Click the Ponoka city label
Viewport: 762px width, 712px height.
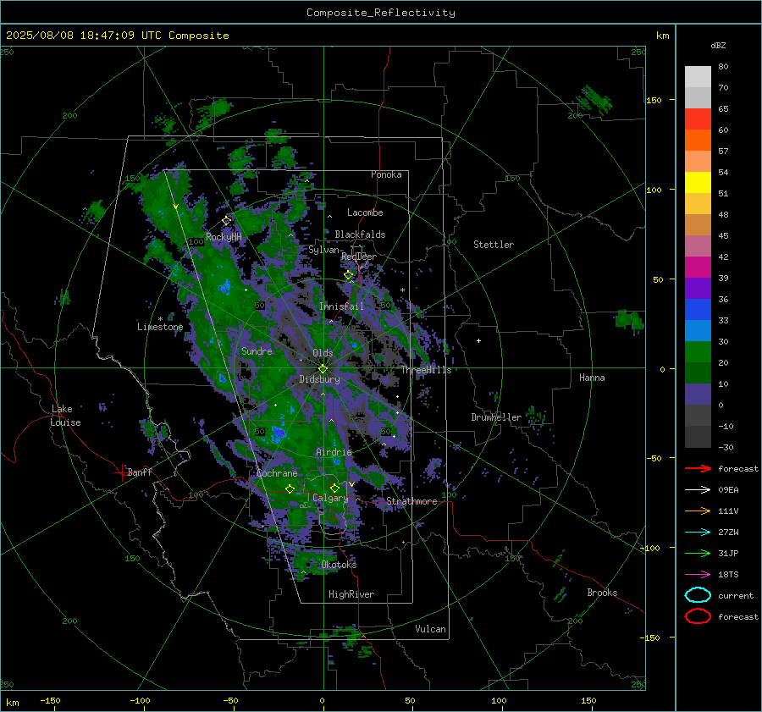[x=386, y=174]
